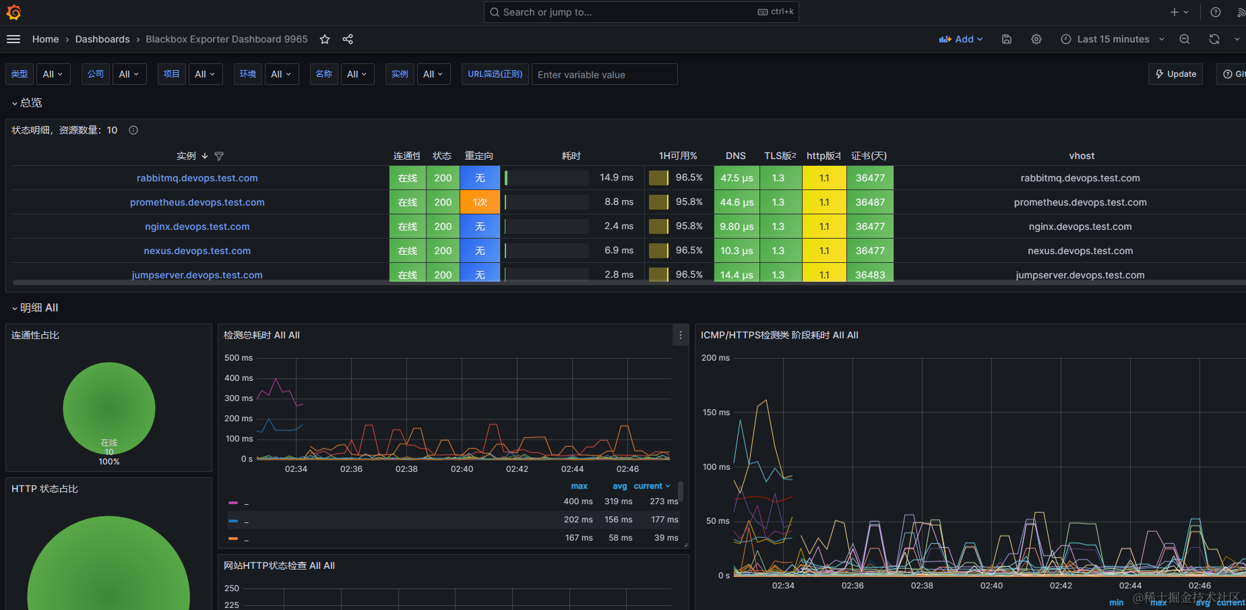Save dashboard using the disk icon
The image size is (1246, 610).
(1007, 39)
